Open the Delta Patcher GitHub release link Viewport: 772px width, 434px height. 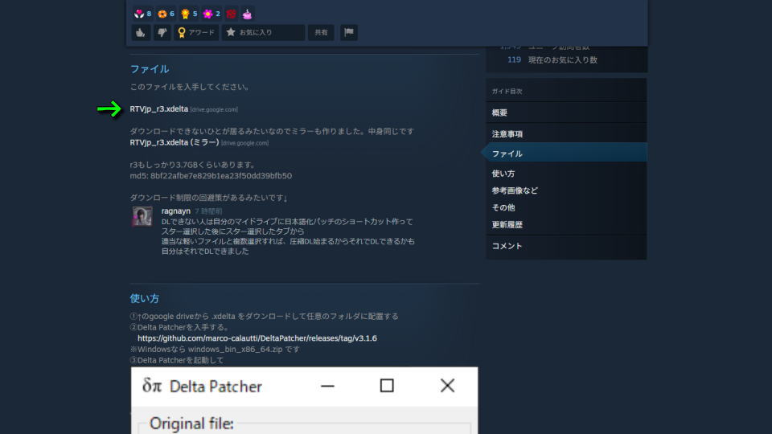[x=257, y=338]
